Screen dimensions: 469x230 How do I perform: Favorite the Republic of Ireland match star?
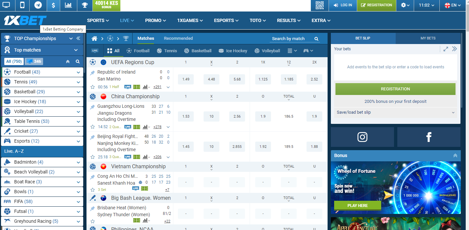(92, 87)
